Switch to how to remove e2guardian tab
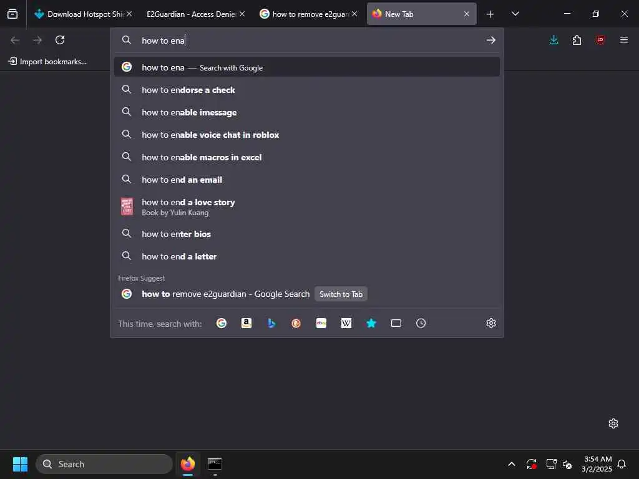This screenshot has width=639, height=479. pyautogui.click(x=308, y=14)
